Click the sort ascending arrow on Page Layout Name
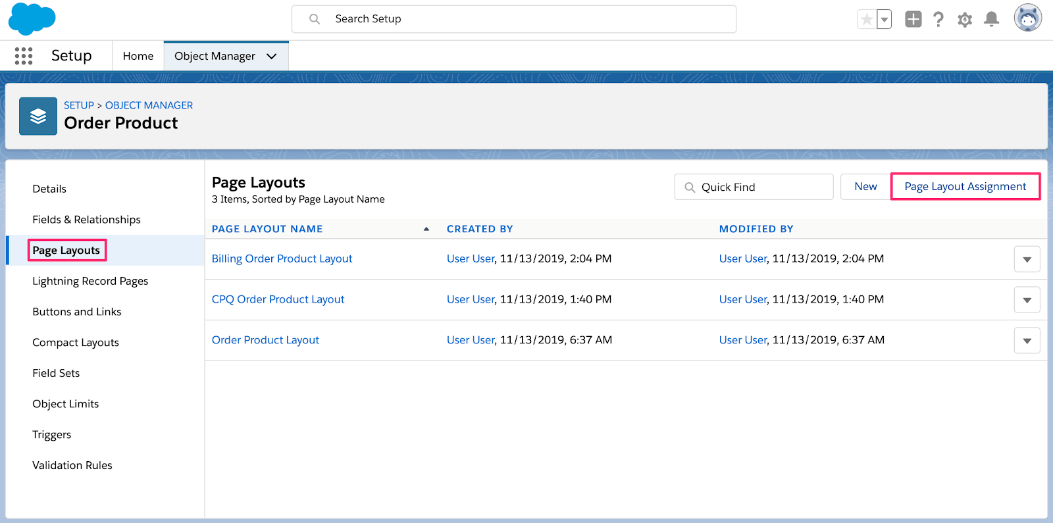Viewport: 1053px width, 523px height. point(426,229)
